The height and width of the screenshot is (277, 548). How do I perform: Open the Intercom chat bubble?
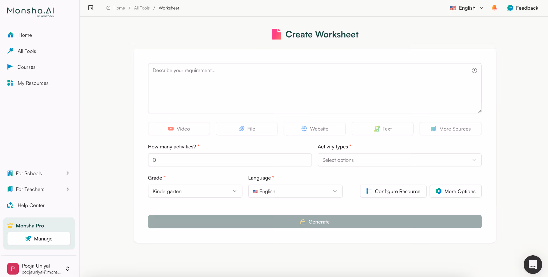(x=532, y=264)
